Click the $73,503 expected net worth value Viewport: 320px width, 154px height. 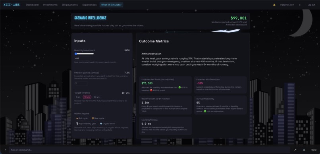tap(147, 83)
